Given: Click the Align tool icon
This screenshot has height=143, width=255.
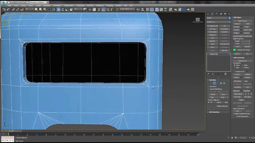Looking at the screenshot, I should 143,10.
